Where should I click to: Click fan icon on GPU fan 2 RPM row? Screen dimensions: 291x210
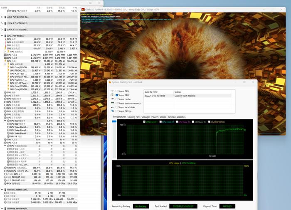5,58
